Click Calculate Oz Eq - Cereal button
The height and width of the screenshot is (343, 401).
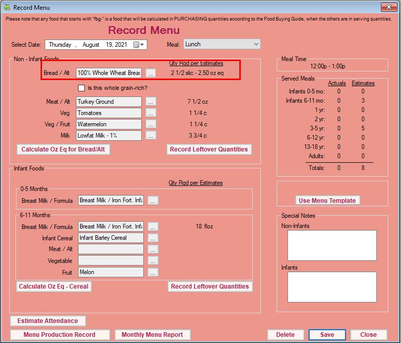point(54,287)
